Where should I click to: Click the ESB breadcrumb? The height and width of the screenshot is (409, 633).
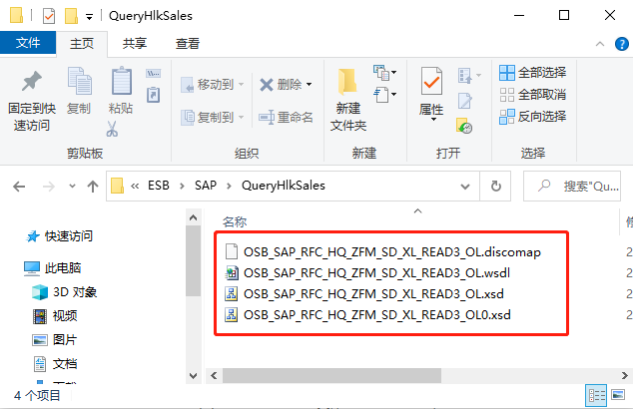click(x=158, y=186)
